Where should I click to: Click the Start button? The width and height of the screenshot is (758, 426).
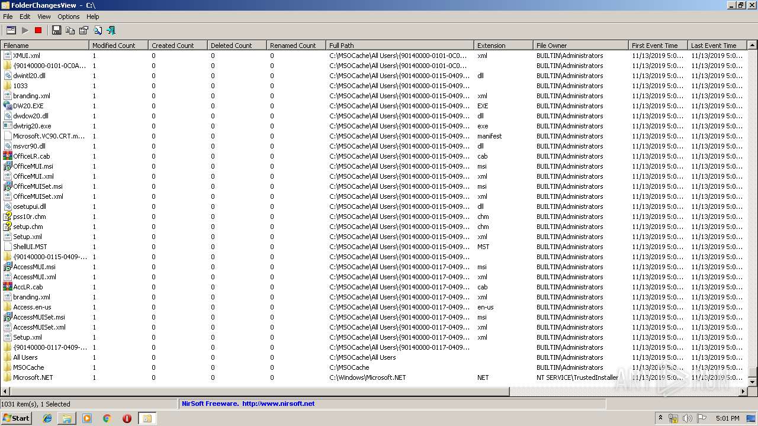coord(17,418)
